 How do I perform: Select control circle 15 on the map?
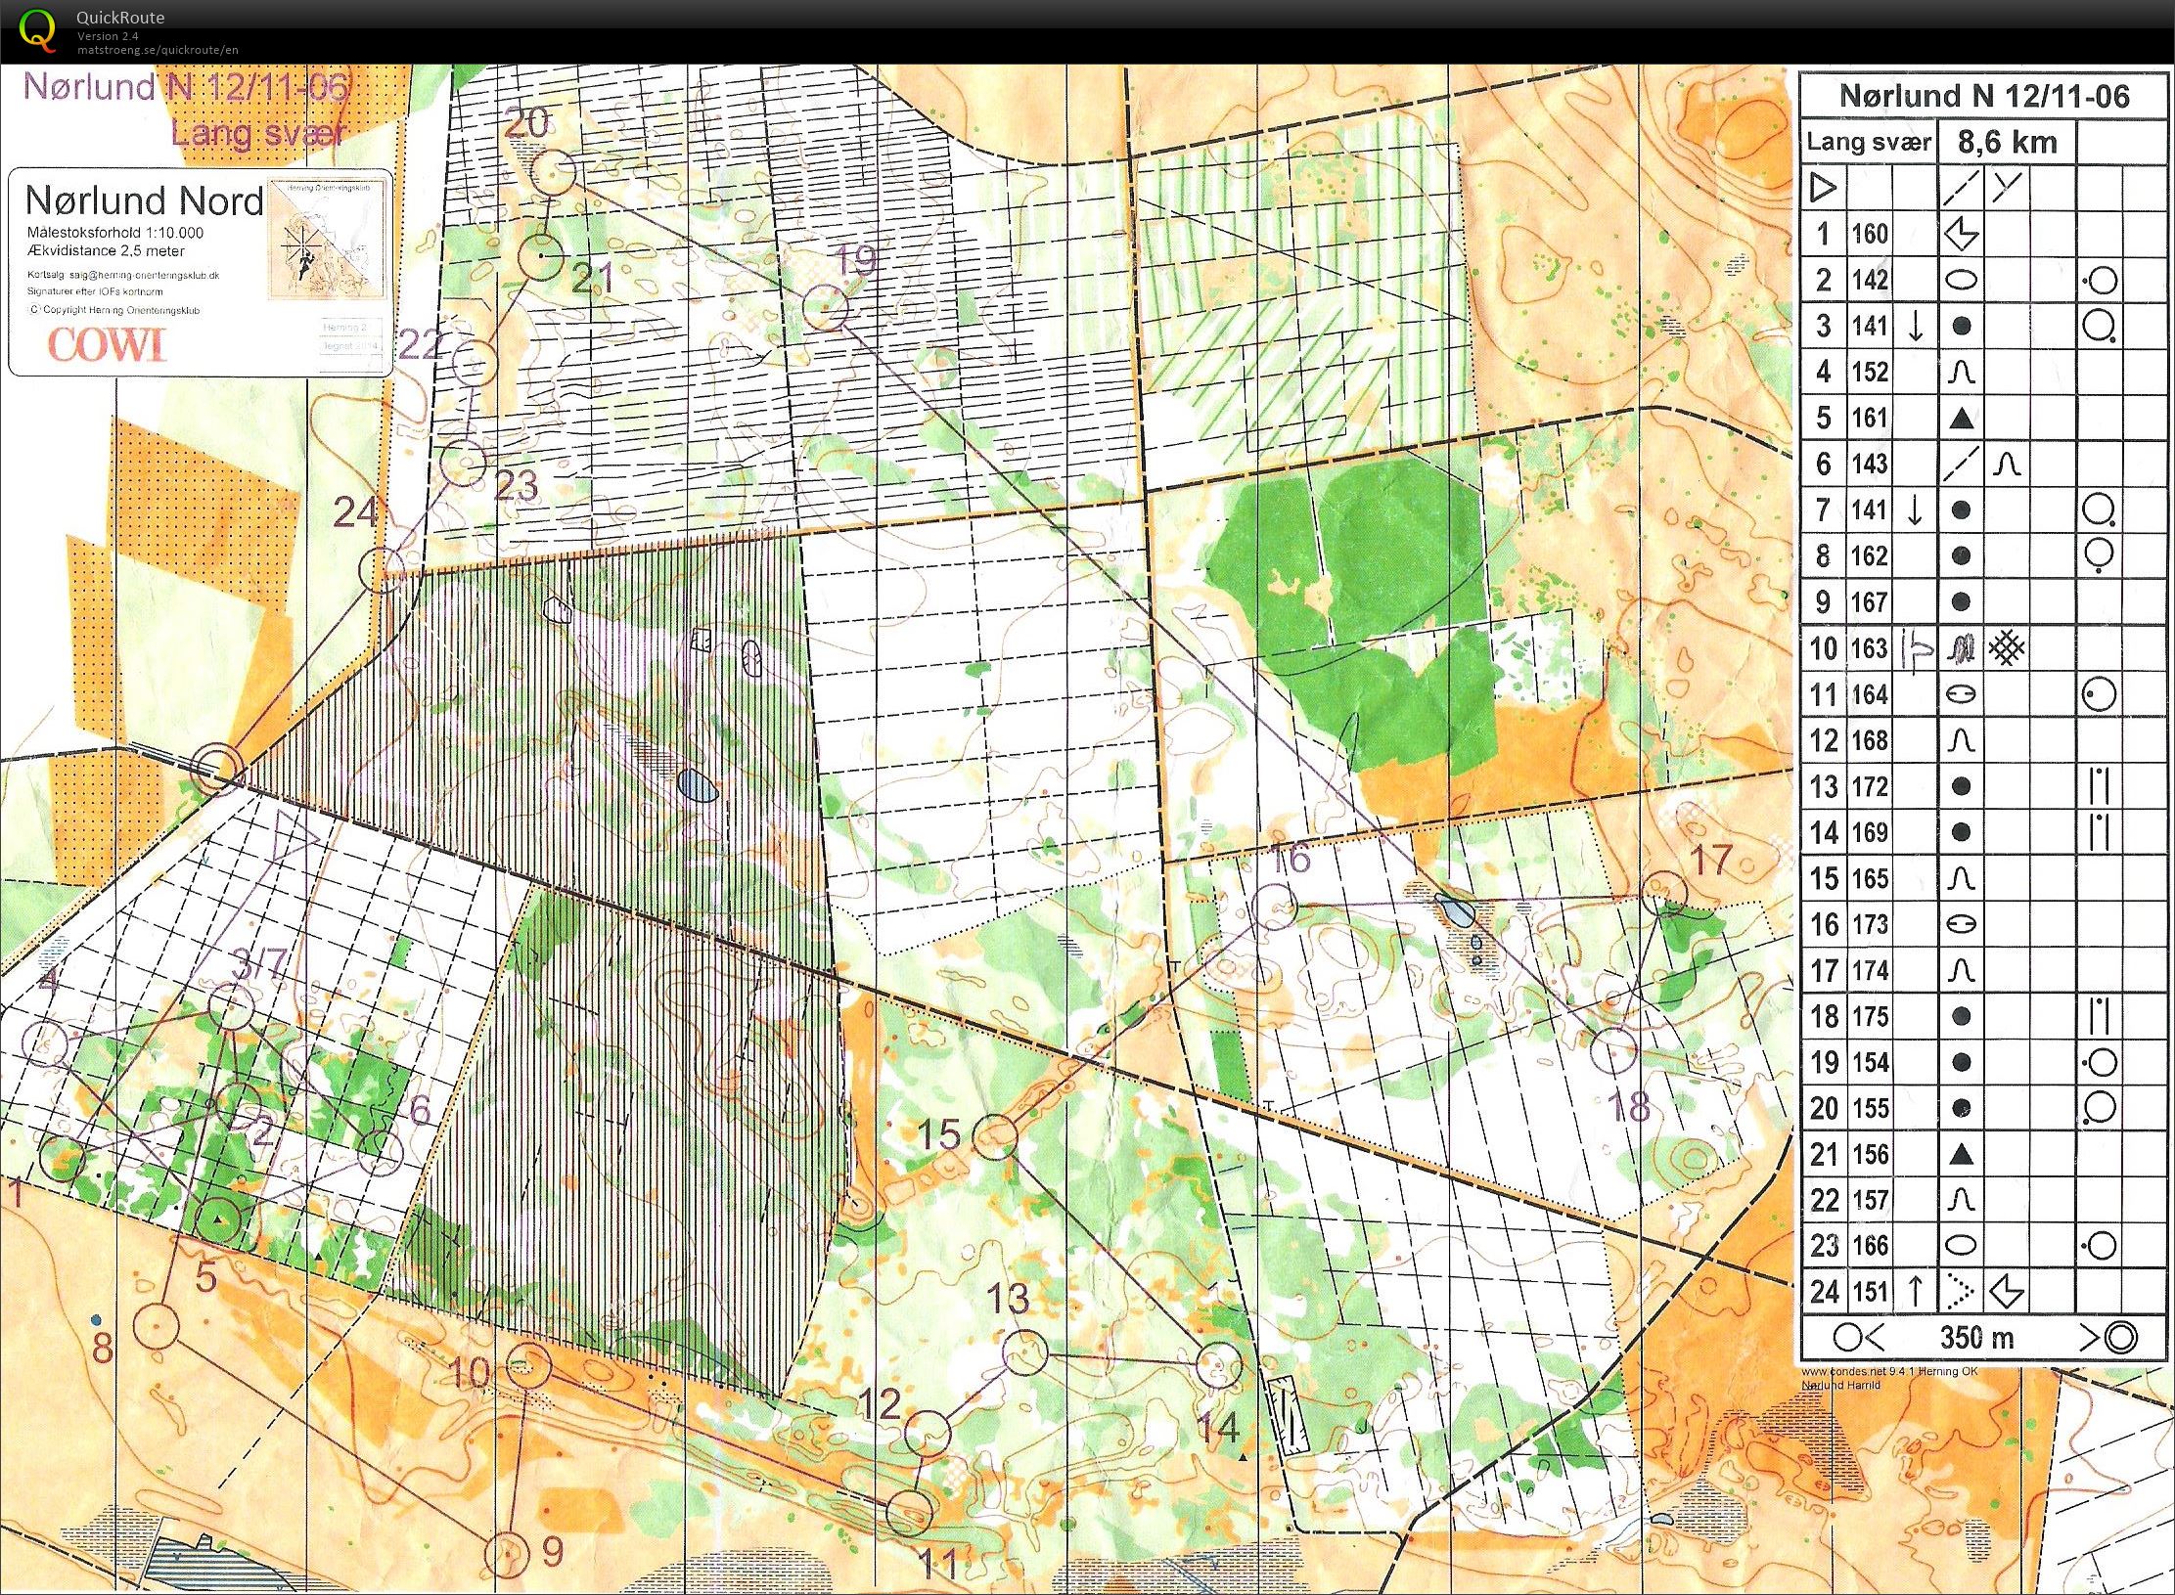(996, 1136)
